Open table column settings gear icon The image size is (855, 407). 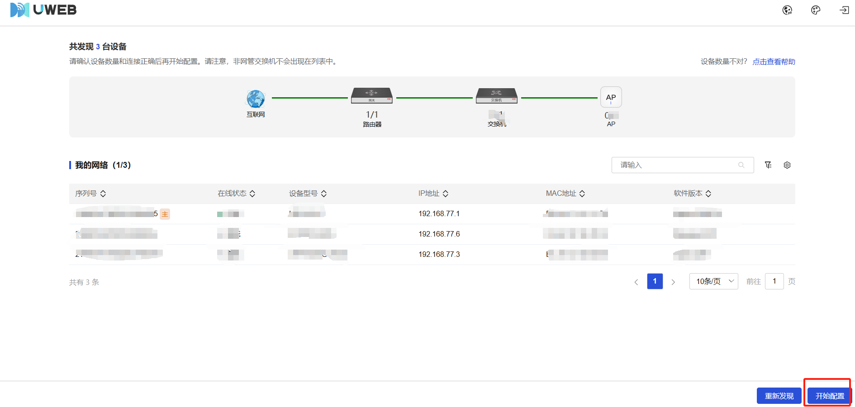pyautogui.click(x=787, y=165)
